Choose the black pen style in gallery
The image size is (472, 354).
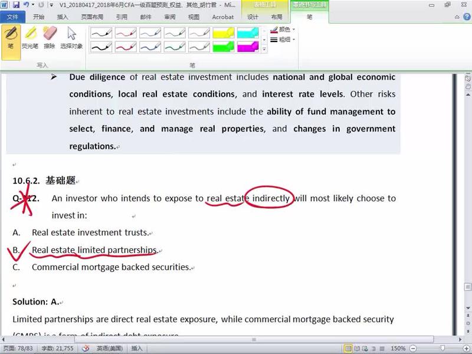(101, 33)
